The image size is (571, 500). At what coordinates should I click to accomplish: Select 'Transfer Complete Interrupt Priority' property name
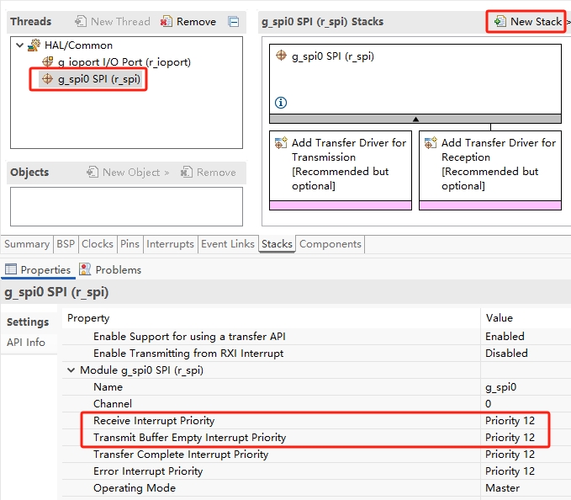(181, 455)
